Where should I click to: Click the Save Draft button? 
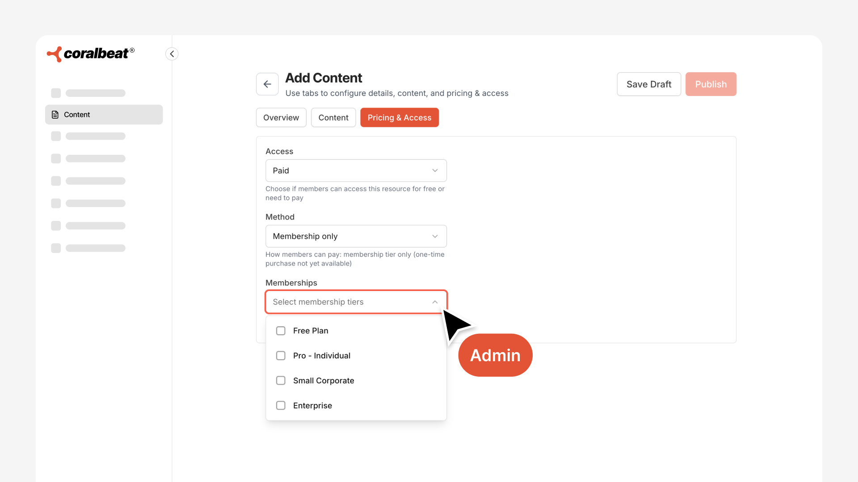pyautogui.click(x=649, y=84)
